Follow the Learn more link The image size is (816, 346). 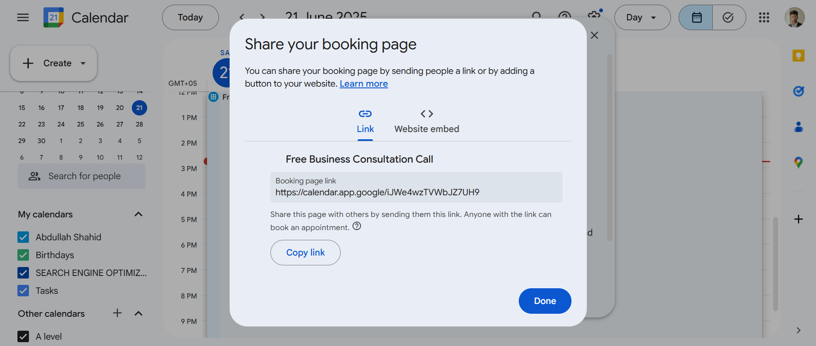coord(364,84)
